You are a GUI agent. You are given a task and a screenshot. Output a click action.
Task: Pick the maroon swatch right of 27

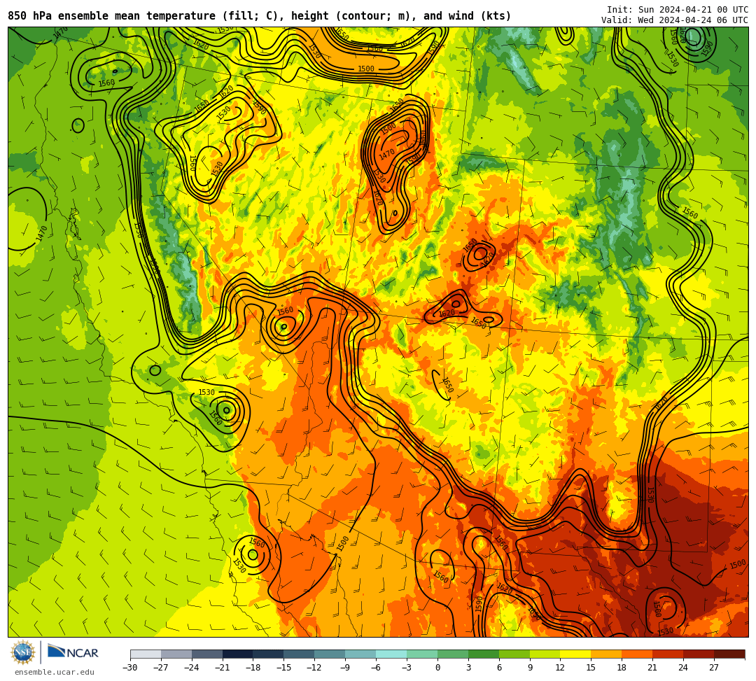click(729, 654)
